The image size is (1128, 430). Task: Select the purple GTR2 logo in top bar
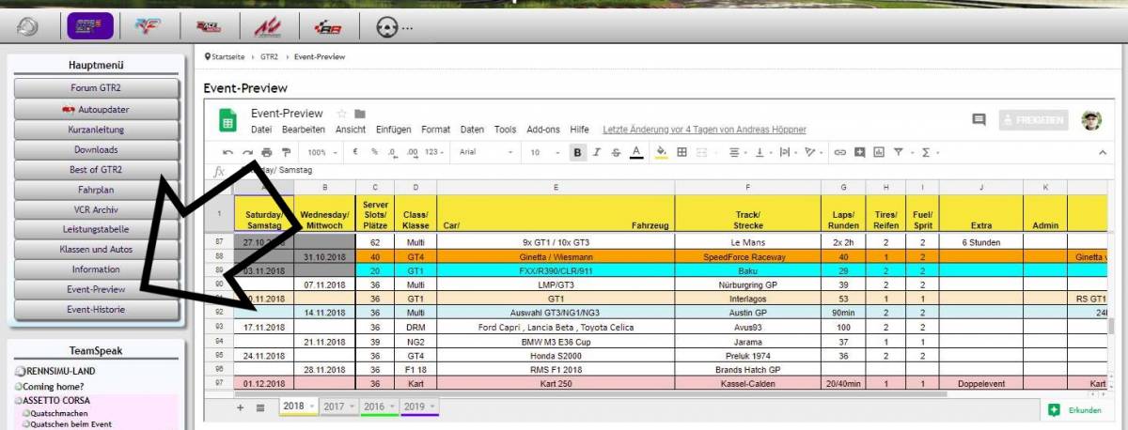[x=90, y=28]
